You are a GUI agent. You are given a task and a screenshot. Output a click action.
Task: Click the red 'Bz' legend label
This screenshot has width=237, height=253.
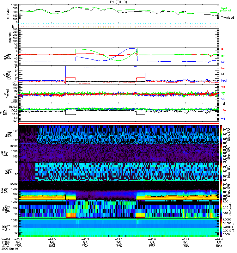point(223,49)
